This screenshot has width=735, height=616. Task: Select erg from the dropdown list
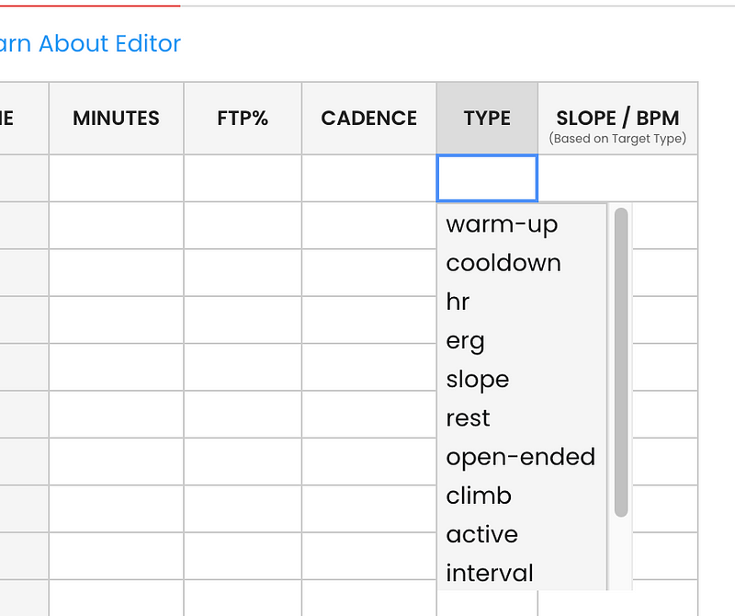click(465, 341)
